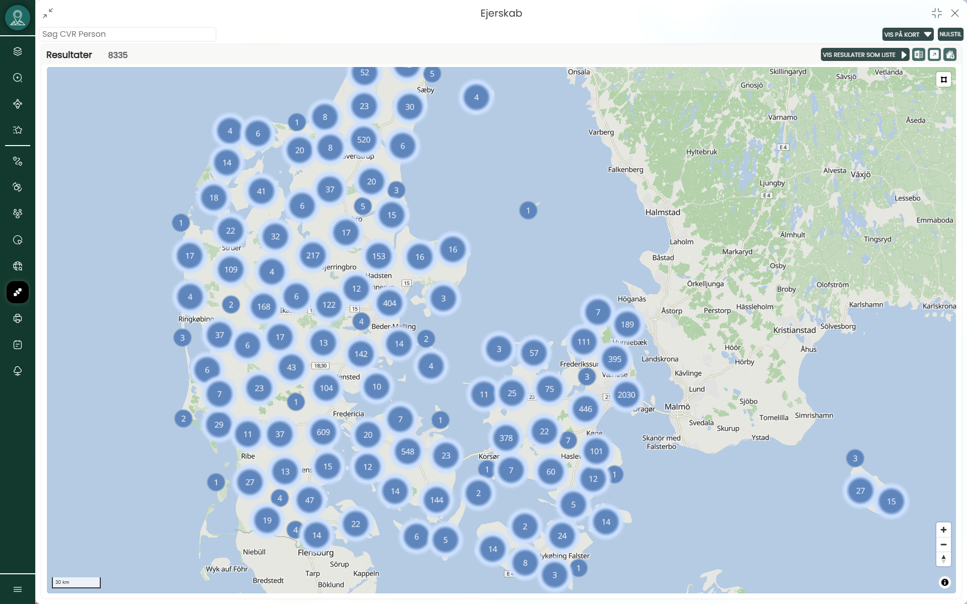Reset map bearing to north
Image resolution: width=967 pixels, height=604 pixels.
coord(943,559)
